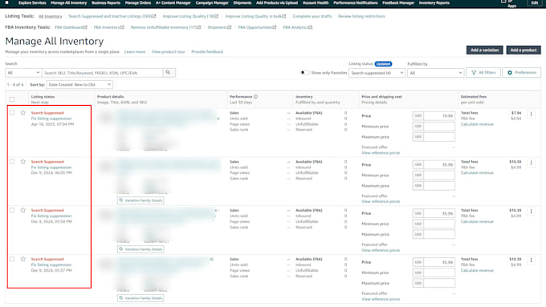The width and height of the screenshot is (546, 307).
Task: Click the Add a product button
Action: coord(524,50)
